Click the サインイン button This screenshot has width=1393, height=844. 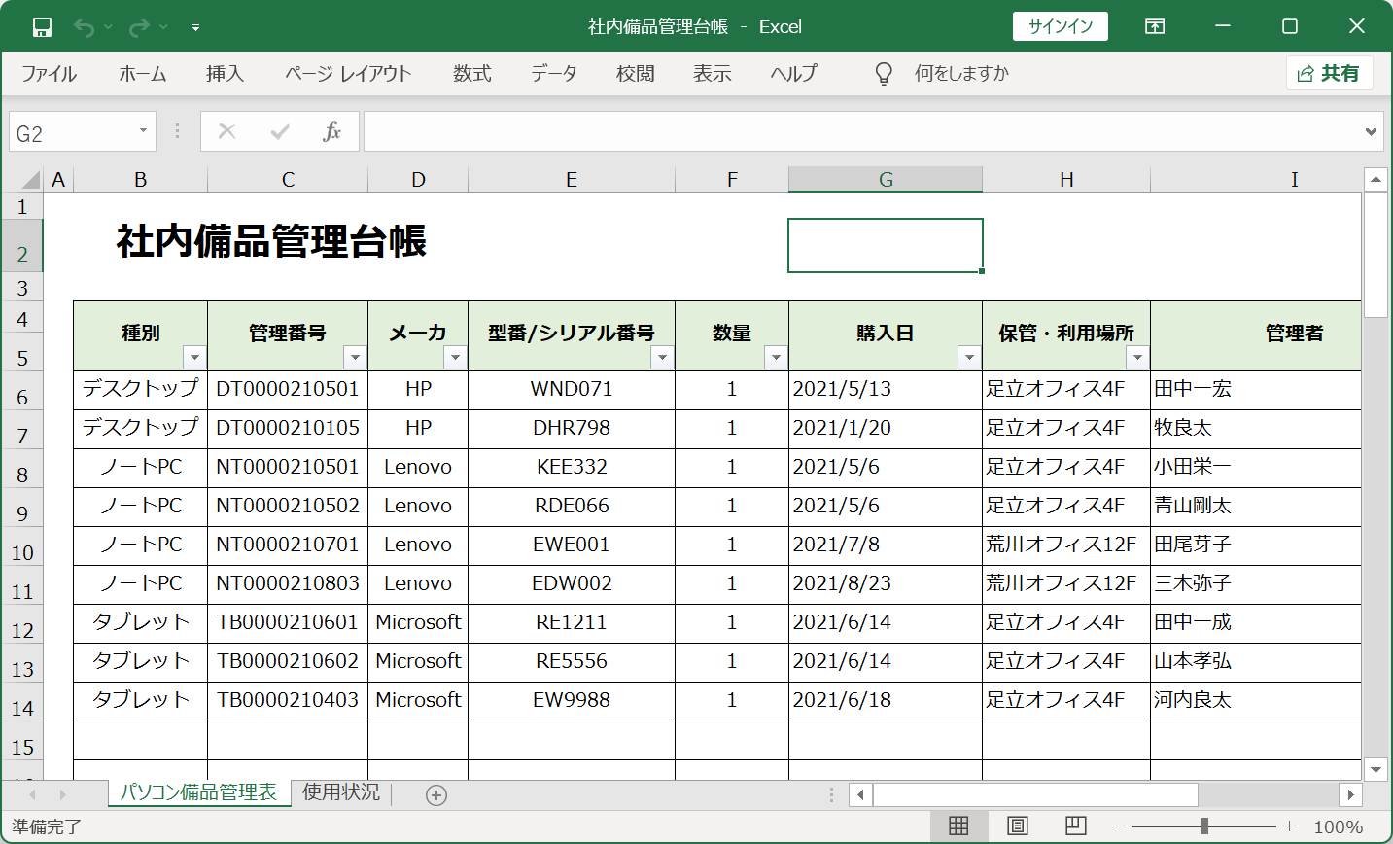tap(1061, 26)
